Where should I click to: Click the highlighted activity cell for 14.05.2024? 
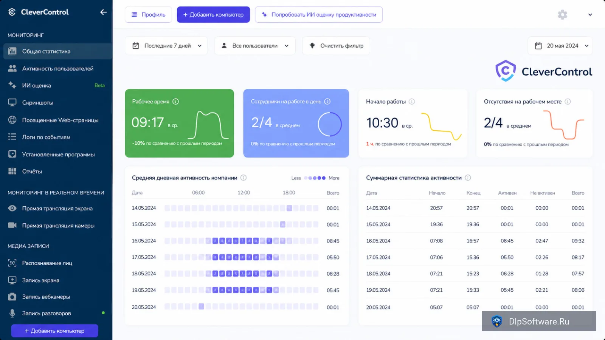(289, 208)
